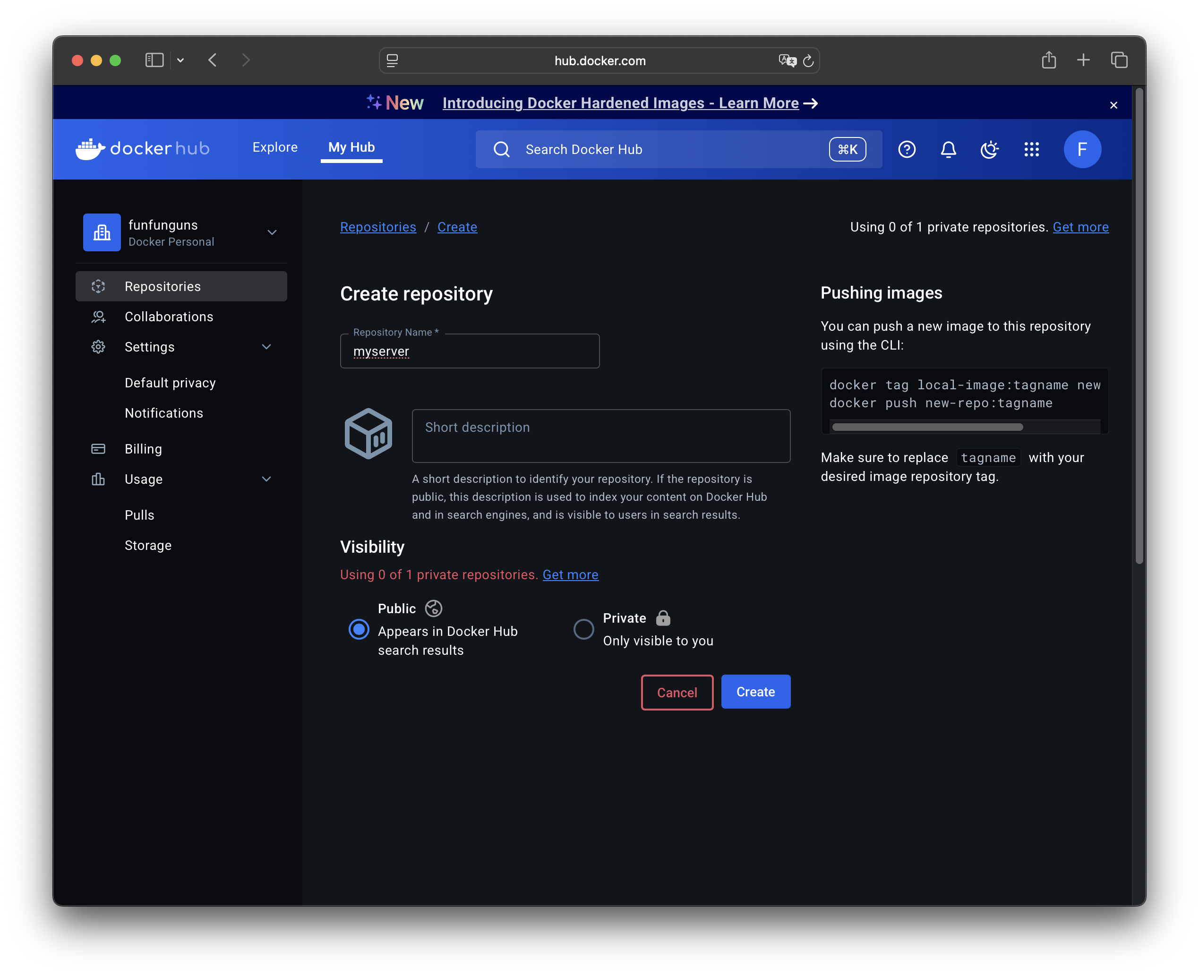This screenshot has height=976, width=1199.
Task: Focus the Repository Name input field
Action: click(x=470, y=351)
